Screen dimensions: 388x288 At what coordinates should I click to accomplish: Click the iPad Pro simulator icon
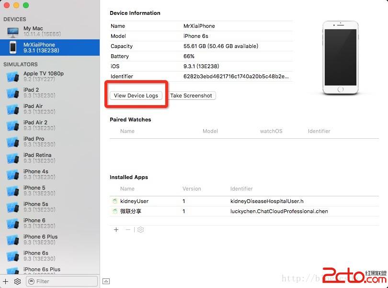point(13,142)
